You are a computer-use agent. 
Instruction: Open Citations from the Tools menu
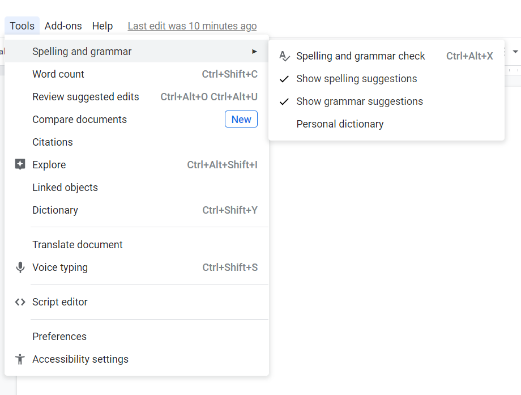(136, 142)
